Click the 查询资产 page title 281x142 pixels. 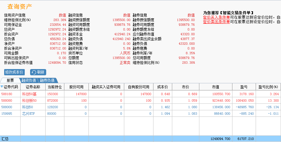click(x=20, y=7)
